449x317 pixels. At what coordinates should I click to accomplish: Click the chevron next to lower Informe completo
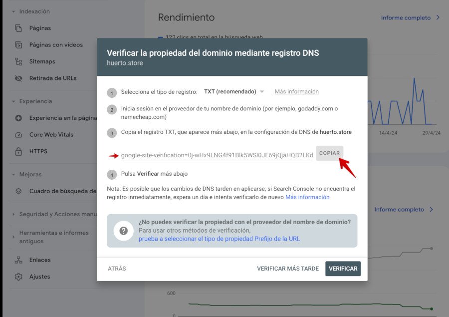431,210
